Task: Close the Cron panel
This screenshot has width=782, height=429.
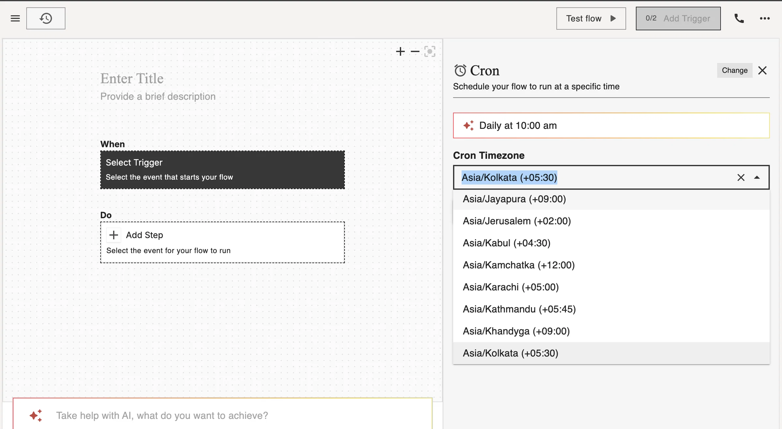Action: (762, 70)
